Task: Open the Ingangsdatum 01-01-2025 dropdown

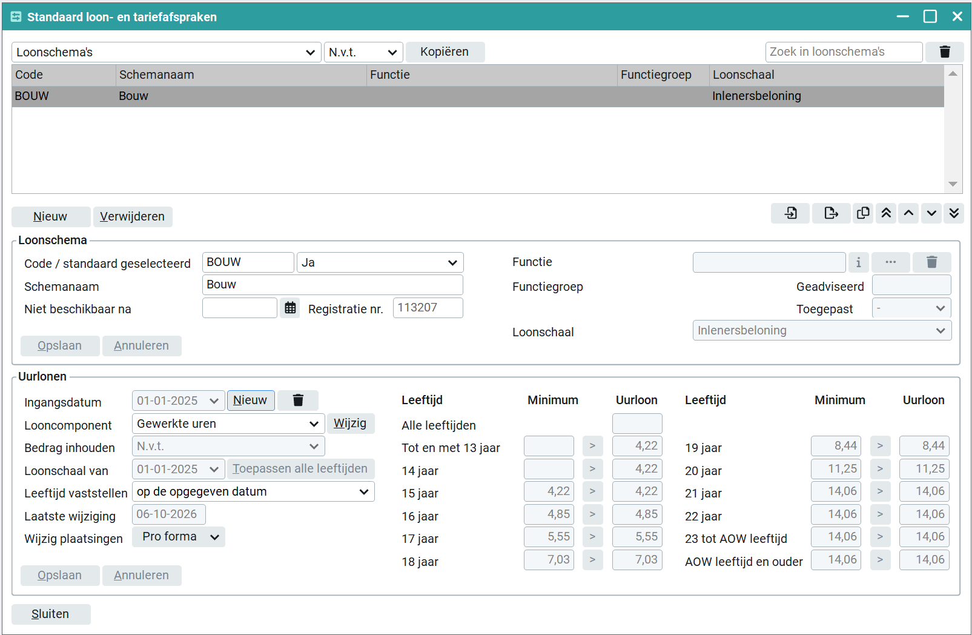Action: [178, 401]
